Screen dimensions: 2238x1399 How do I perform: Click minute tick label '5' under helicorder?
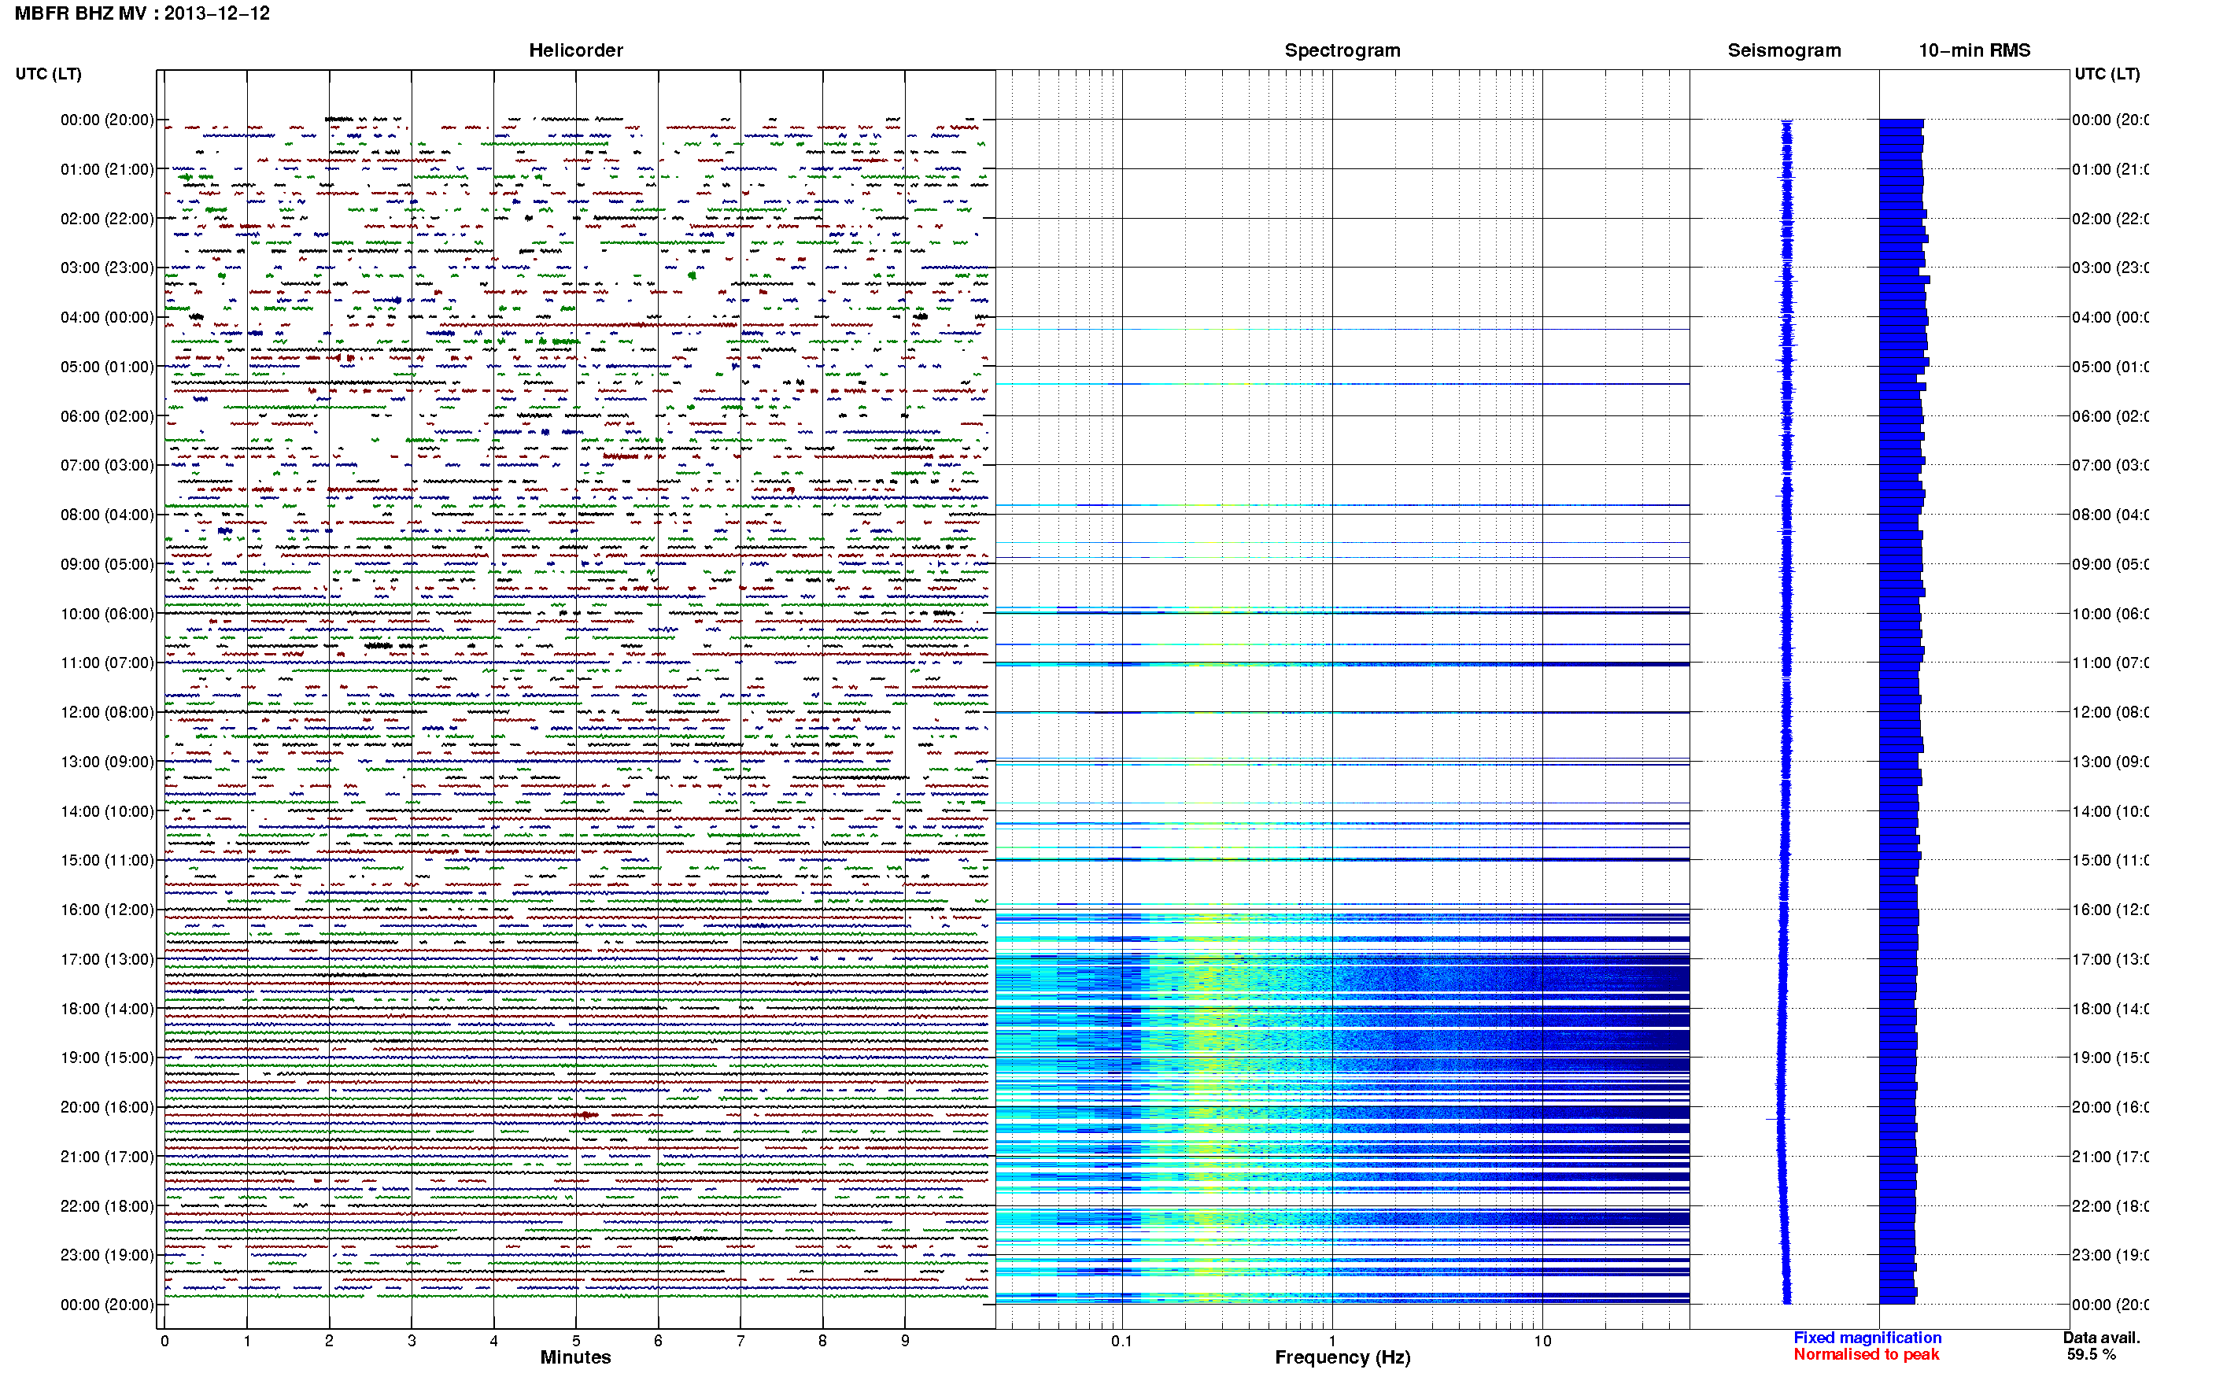(575, 1341)
